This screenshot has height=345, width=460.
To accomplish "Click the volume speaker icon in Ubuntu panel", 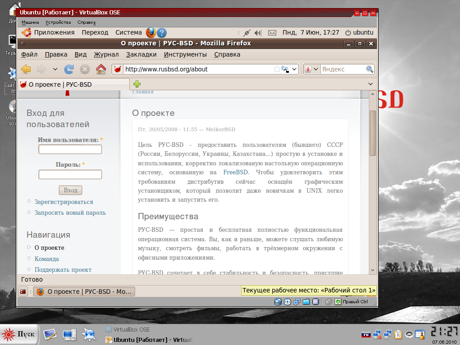I will point(258,33).
